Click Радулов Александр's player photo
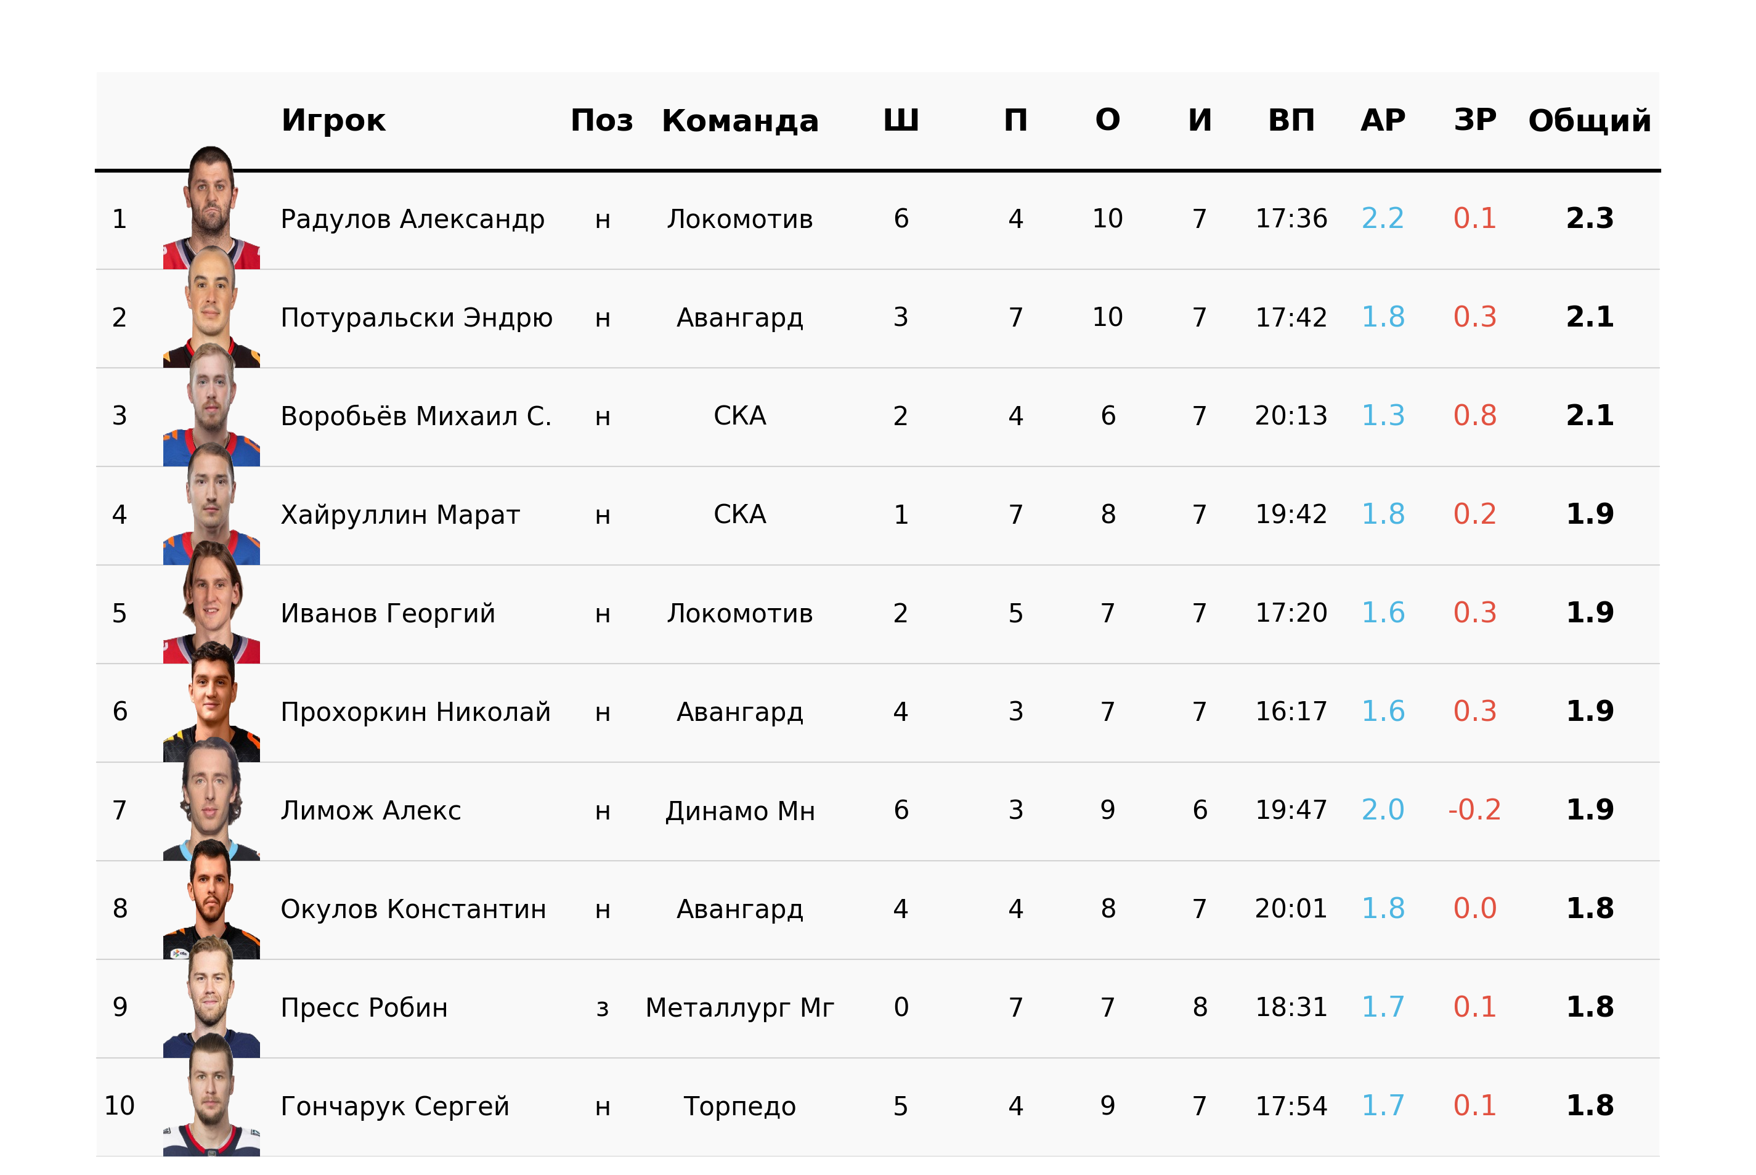The image size is (1756, 1175). [211, 208]
